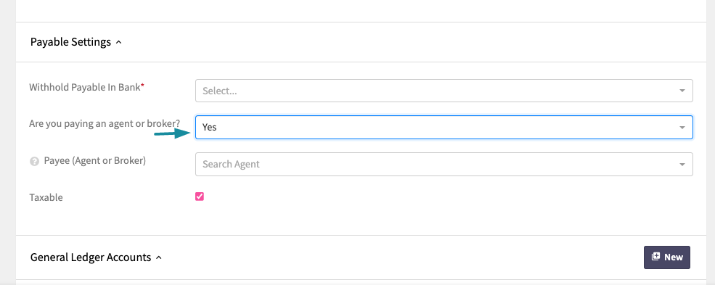Focus the Search Agent placeholder text
The height and width of the screenshot is (285, 715).
231,165
